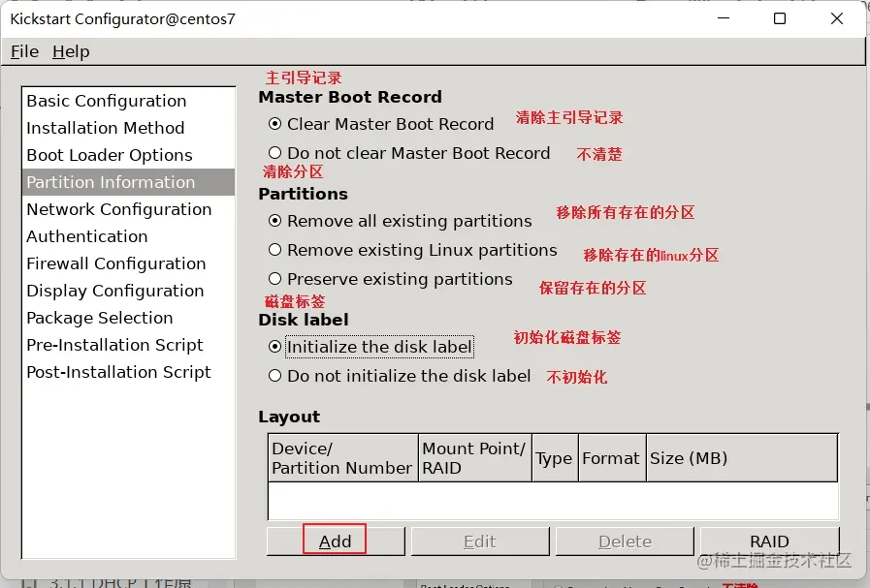Image resolution: width=870 pixels, height=588 pixels.
Task: Click the Size (MB) column header
Action: point(742,458)
